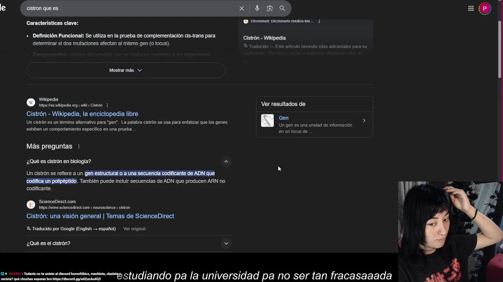Open the Google account avatar P
Image resolution: width=503 pixels, height=282 pixels.
(485, 8)
